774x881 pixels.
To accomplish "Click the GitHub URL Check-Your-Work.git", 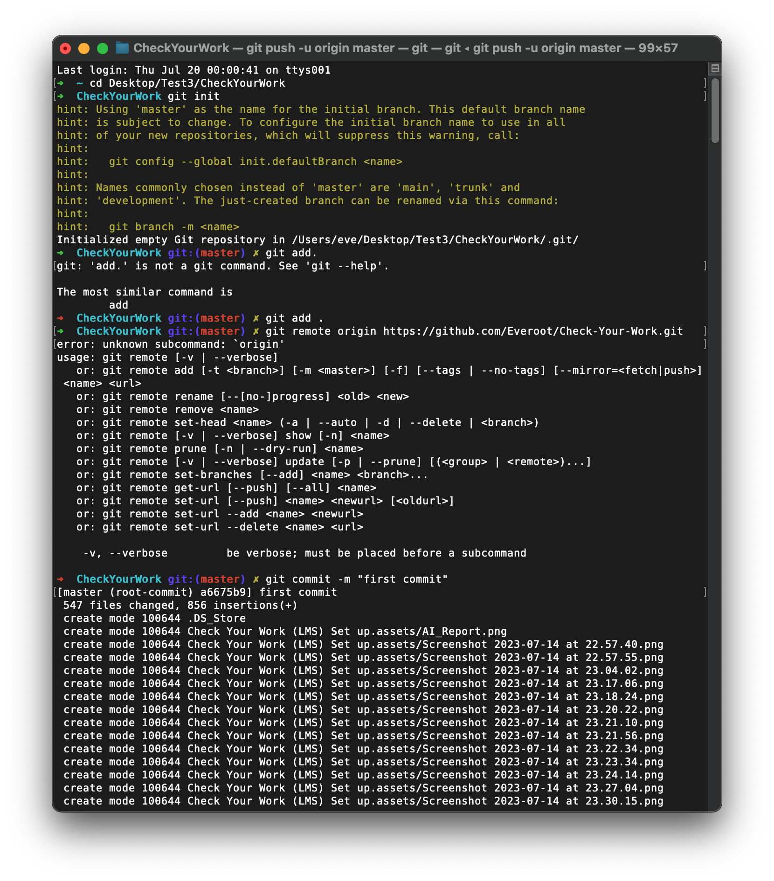I will [533, 331].
